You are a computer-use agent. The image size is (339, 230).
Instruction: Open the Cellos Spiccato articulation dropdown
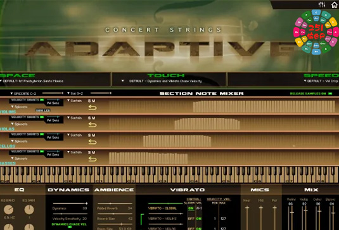[x=19, y=141]
